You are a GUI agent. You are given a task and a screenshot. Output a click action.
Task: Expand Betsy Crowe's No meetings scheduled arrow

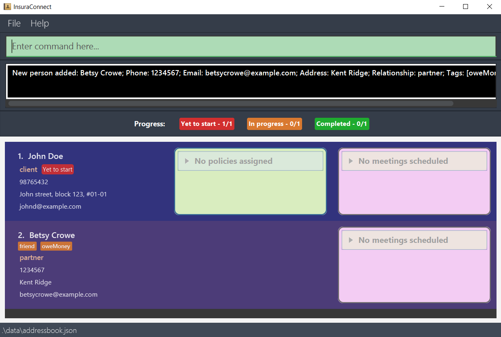(x=351, y=240)
